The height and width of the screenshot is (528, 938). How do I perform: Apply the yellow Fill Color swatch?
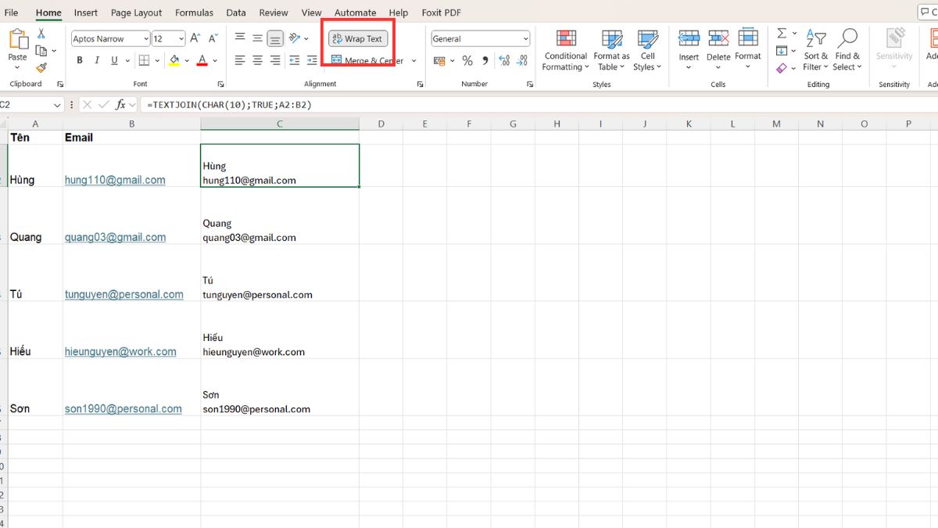tap(174, 60)
